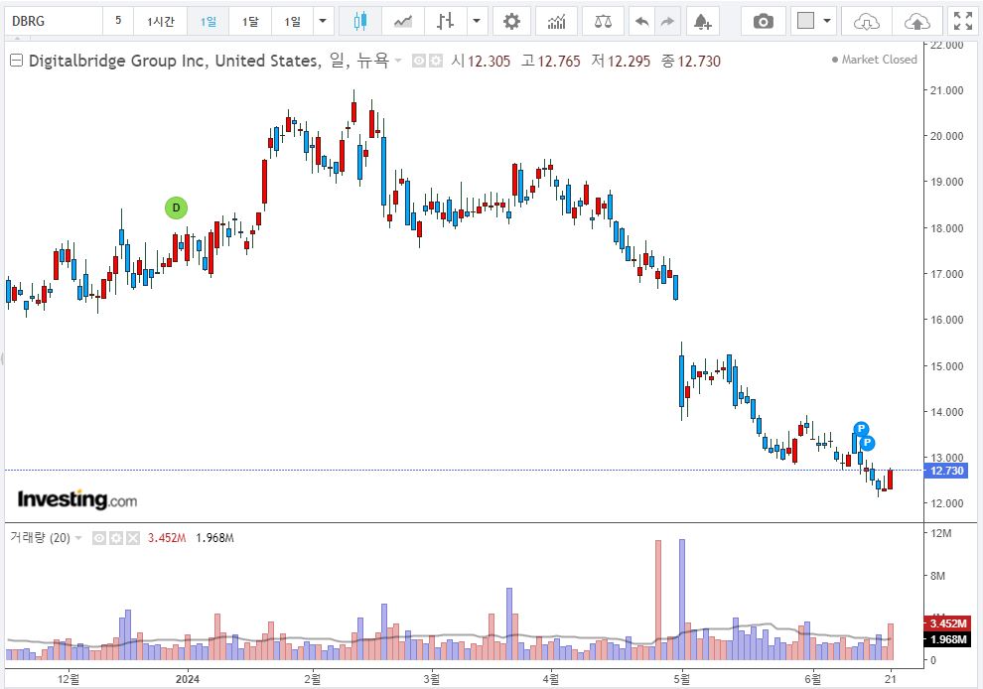
Task: Remove volume indicator with X icon
Action: [x=133, y=538]
